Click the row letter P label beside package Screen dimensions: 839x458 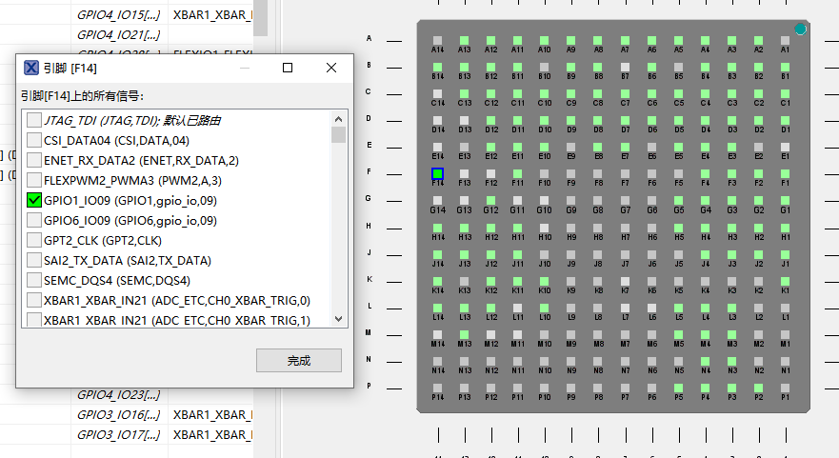pyautogui.click(x=369, y=386)
